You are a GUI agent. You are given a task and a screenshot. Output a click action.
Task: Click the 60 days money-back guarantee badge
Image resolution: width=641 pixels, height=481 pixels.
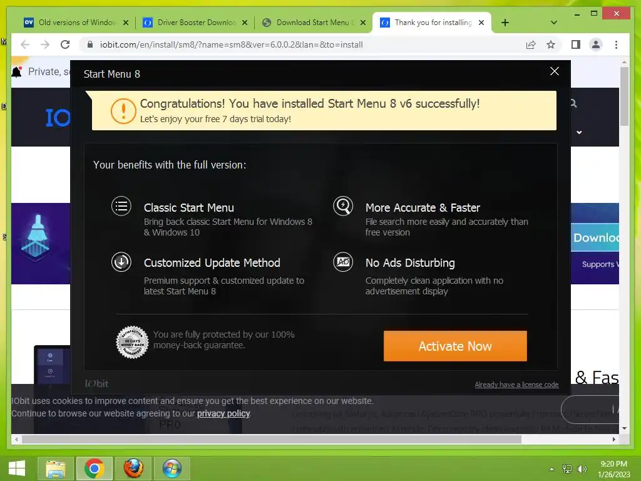(132, 342)
